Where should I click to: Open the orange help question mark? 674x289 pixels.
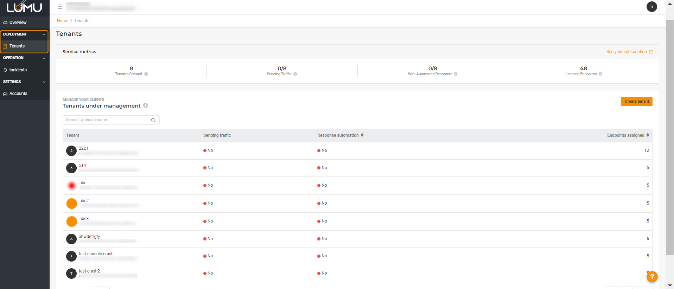coord(652,277)
